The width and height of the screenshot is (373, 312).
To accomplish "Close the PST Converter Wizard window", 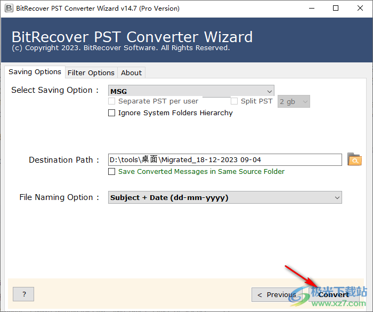I will pyautogui.click(x=360, y=9).
